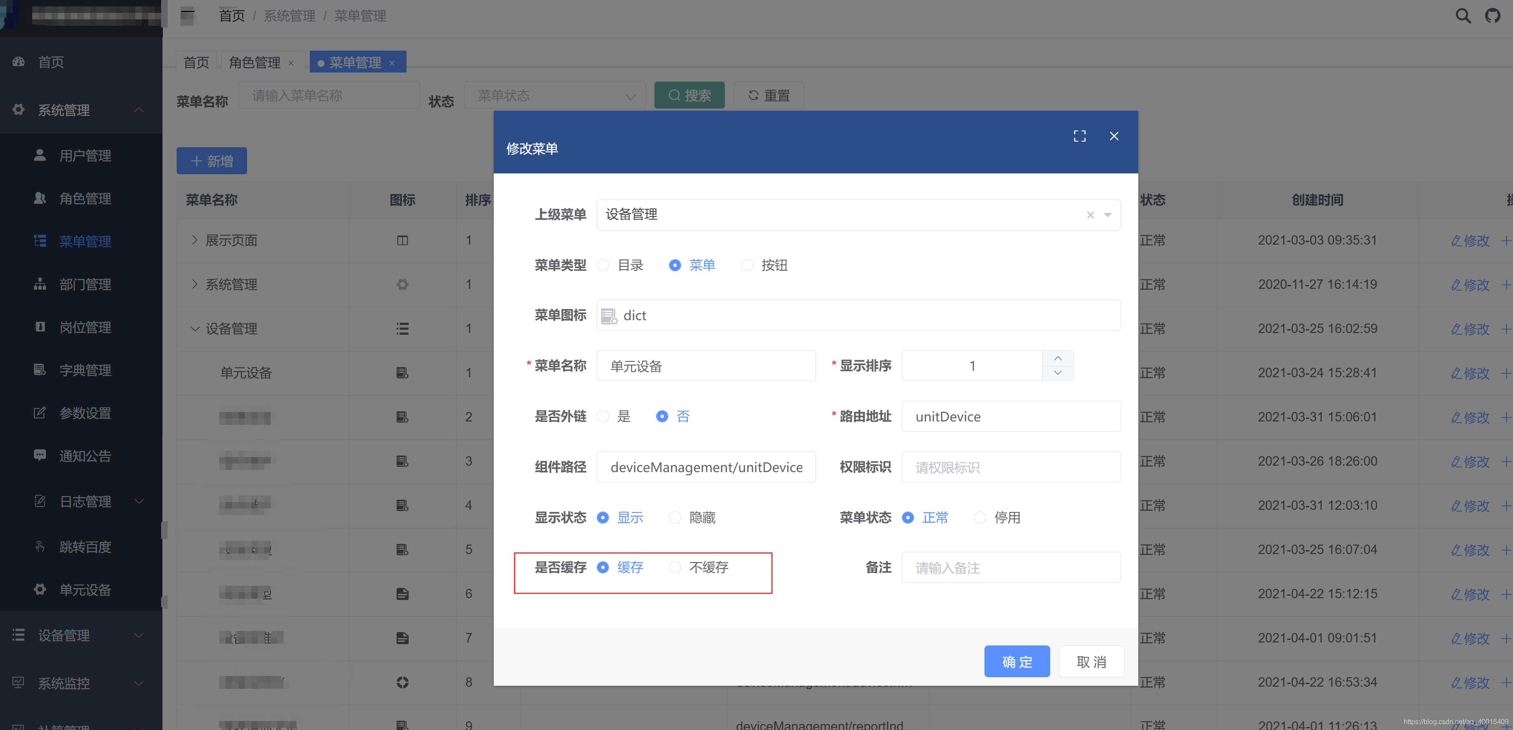
Task: Click the 权限标识 input field
Action: (1011, 467)
